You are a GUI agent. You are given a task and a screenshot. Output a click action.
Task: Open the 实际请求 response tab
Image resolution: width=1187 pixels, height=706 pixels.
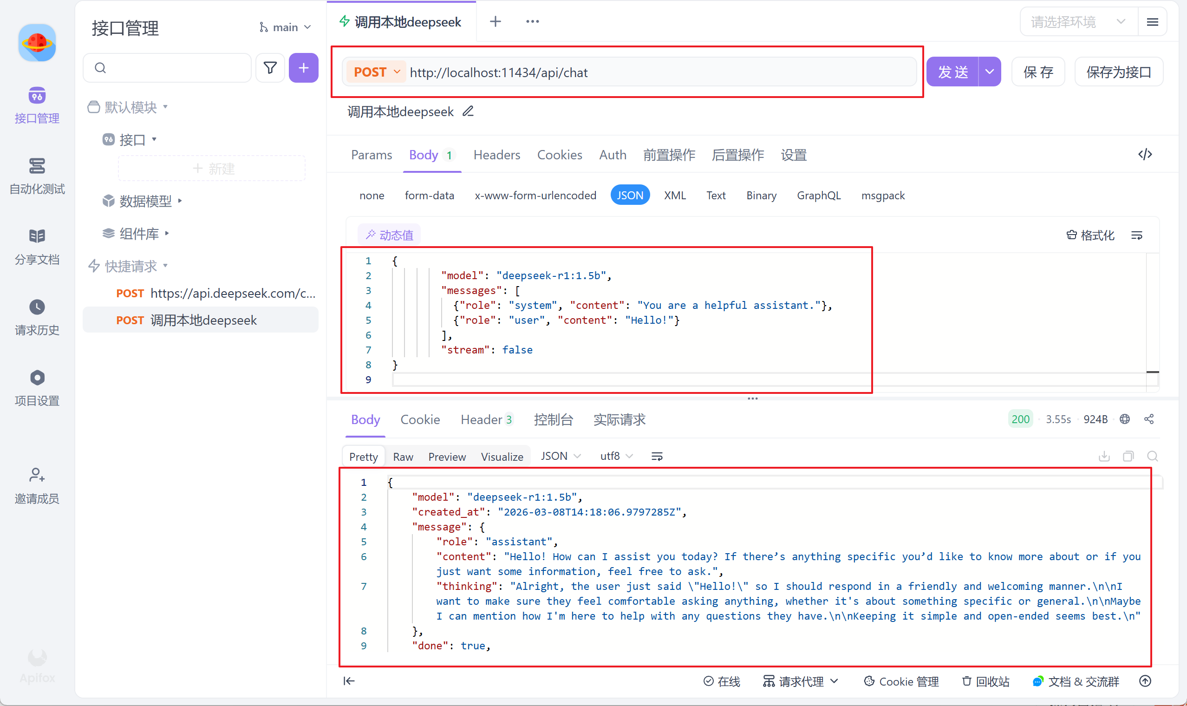click(619, 419)
